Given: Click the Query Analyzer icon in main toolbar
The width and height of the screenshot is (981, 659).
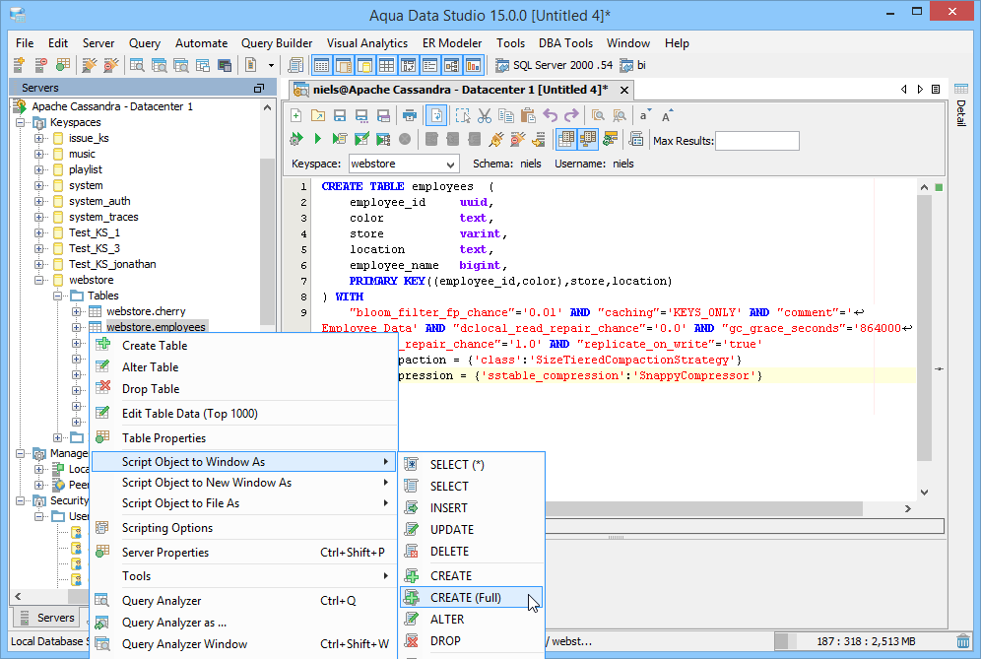Looking at the screenshot, I should (x=137, y=65).
